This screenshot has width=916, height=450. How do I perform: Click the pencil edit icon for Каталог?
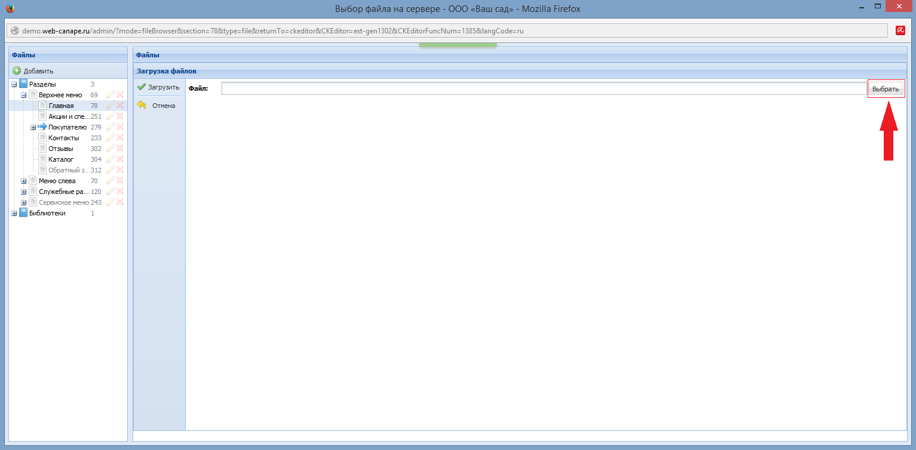110,159
